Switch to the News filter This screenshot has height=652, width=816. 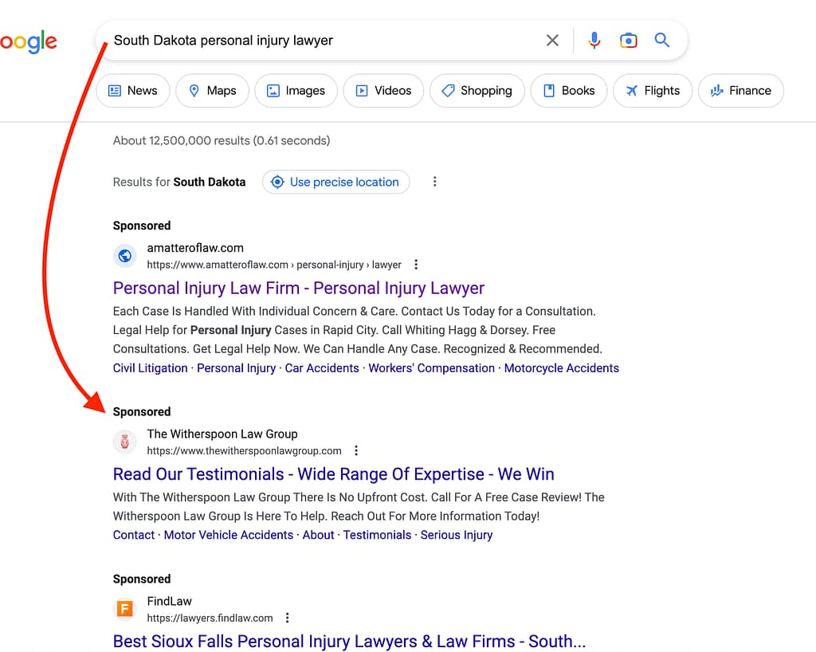pos(133,91)
